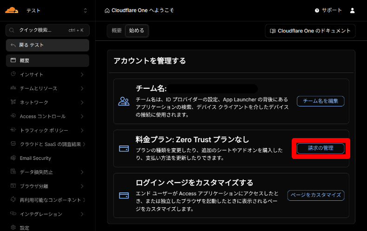Click the back arrow icon beside 戻る
The height and width of the screenshot is (231, 367).
point(13,45)
